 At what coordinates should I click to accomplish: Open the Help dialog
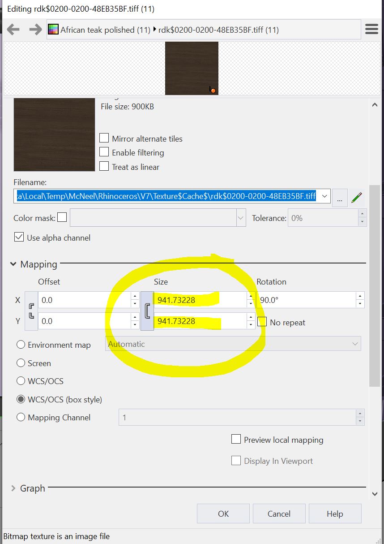tap(335, 514)
